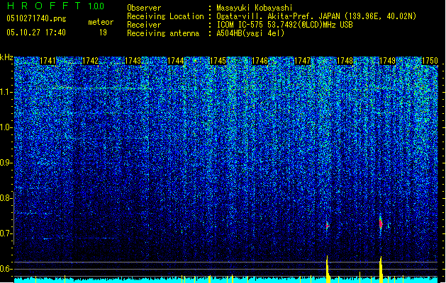Click the date 05.10.27 17:40
The height and width of the screenshot is (283, 446).
pos(36,33)
